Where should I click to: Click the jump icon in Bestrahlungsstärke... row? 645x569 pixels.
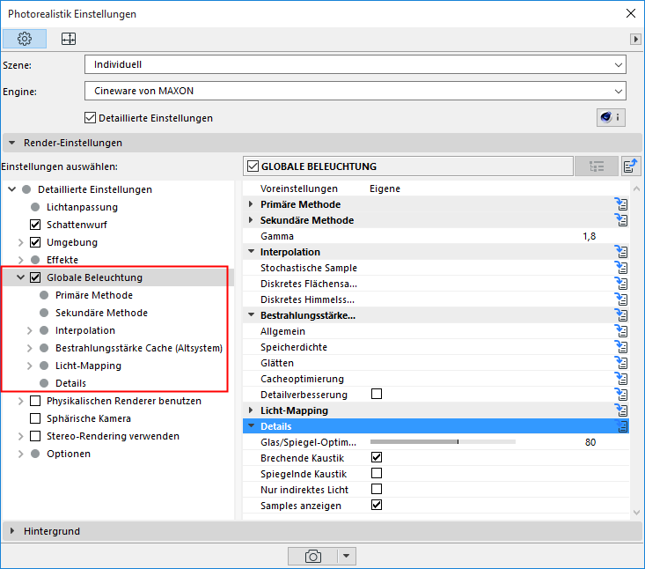(621, 315)
